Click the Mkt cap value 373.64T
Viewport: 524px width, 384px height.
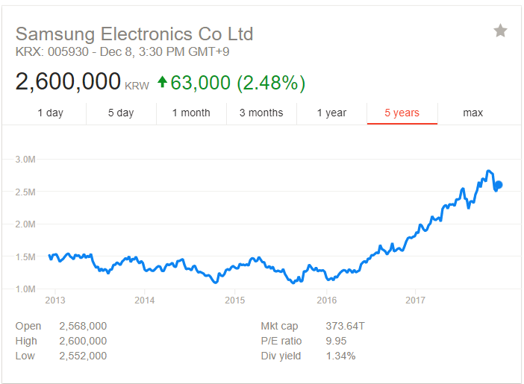pos(345,326)
